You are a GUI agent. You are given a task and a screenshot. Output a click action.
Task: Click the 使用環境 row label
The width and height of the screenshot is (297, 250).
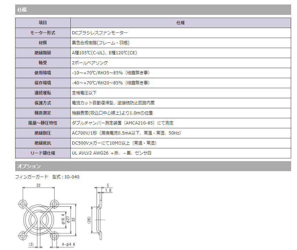coord(43,73)
